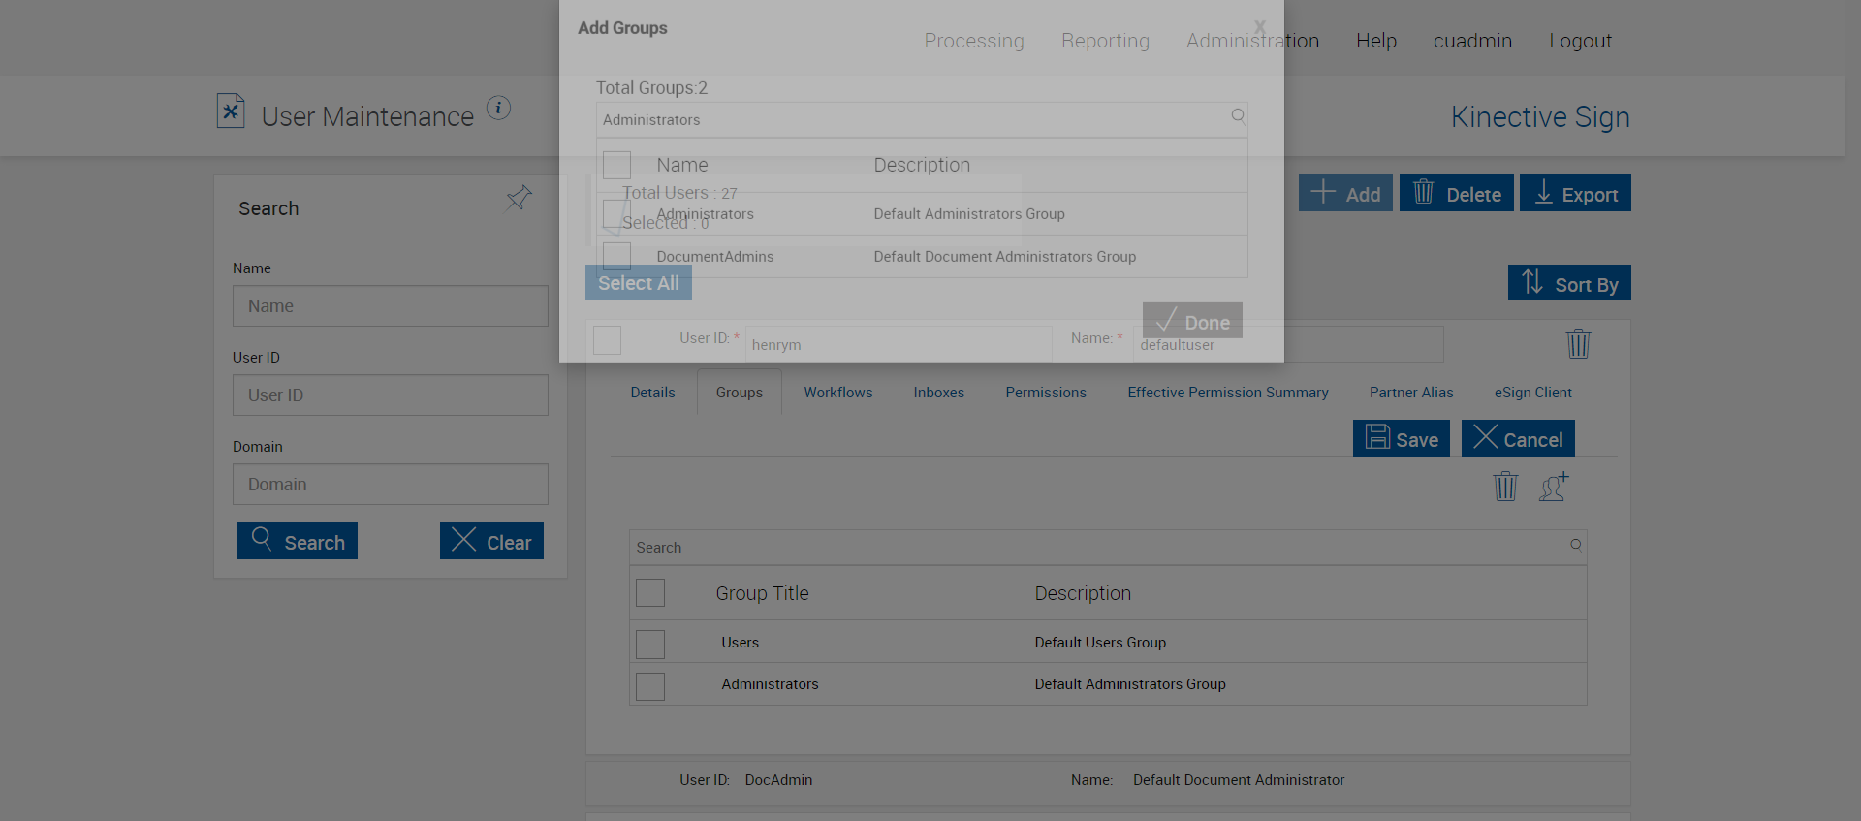Pin the Search panel with the pin icon

pos(520,199)
